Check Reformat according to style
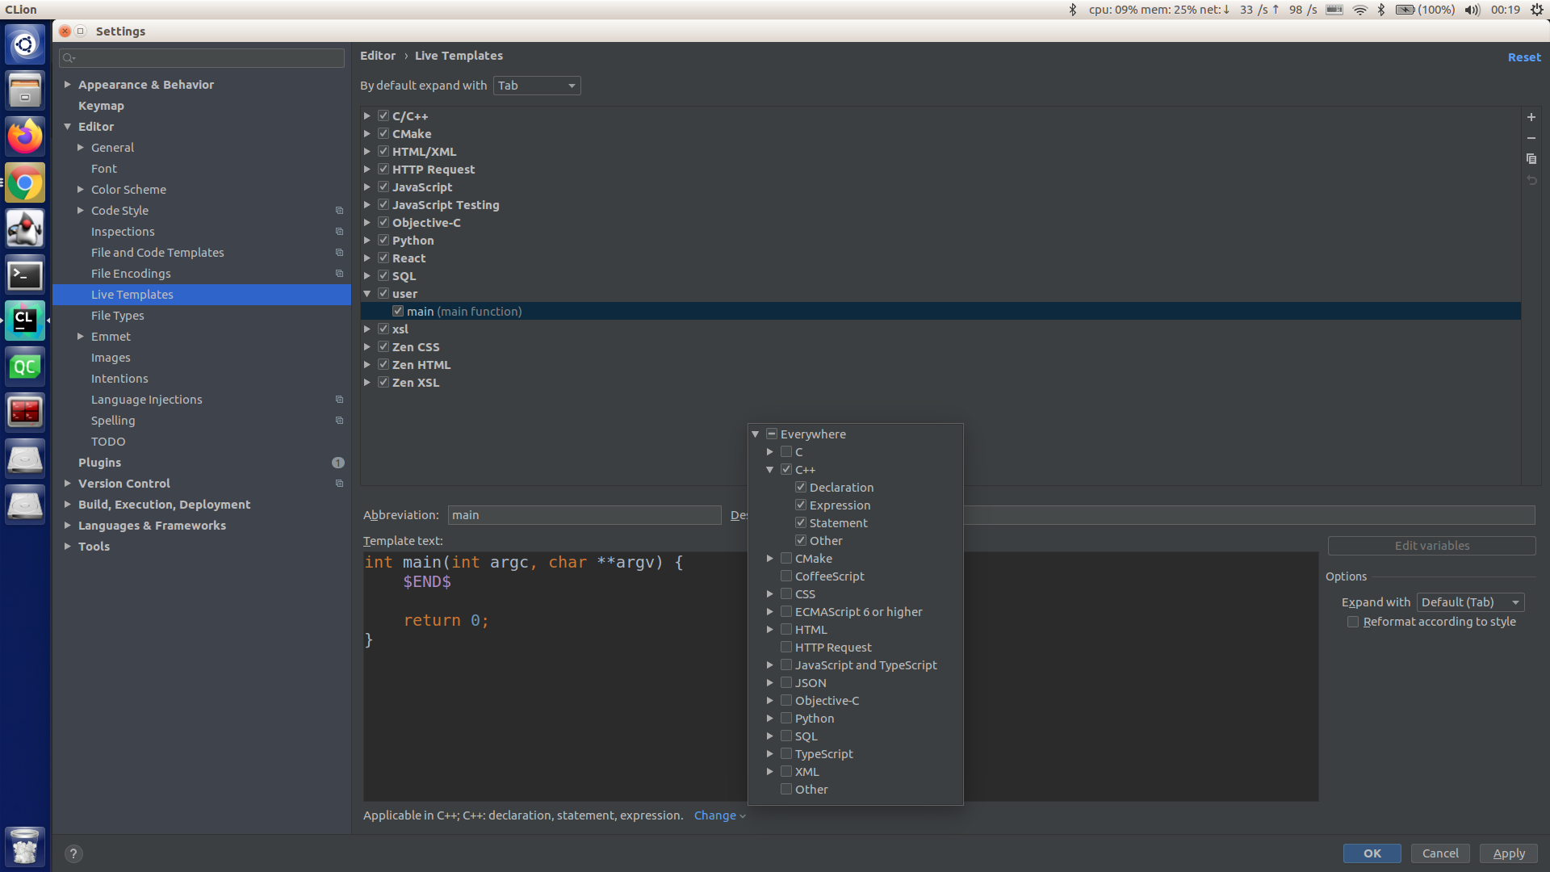This screenshot has width=1550, height=872. point(1353,622)
